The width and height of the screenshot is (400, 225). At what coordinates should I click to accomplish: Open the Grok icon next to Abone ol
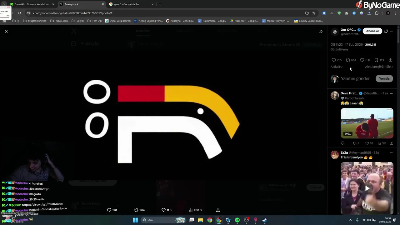click(x=386, y=31)
